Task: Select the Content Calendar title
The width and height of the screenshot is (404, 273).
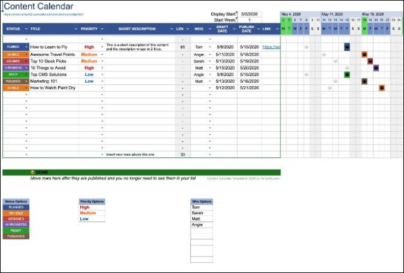Action: coord(39,6)
